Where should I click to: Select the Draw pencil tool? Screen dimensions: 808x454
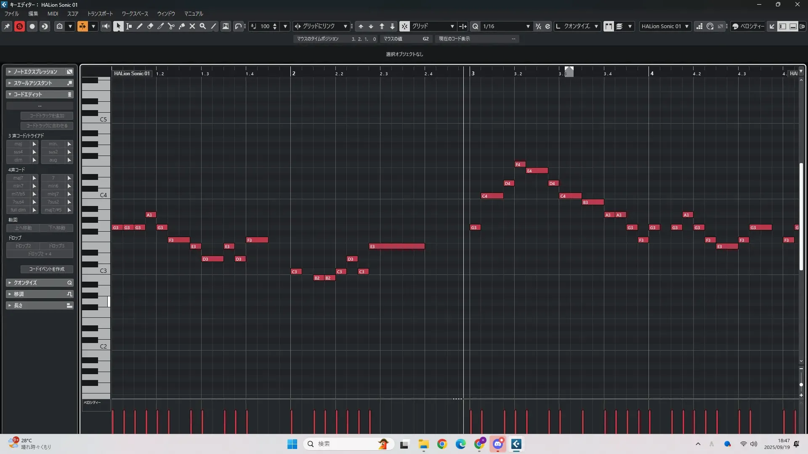pos(140,26)
